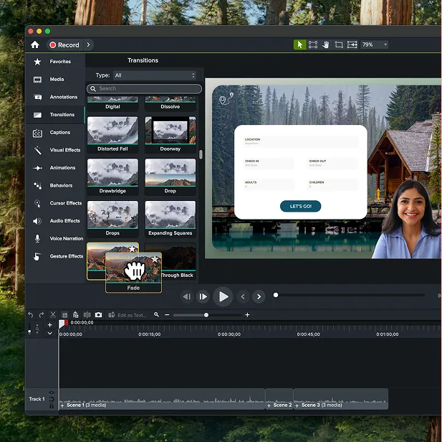Viewport: 442px width, 442px height.
Task: Play the video preview
Action: pos(224,296)
